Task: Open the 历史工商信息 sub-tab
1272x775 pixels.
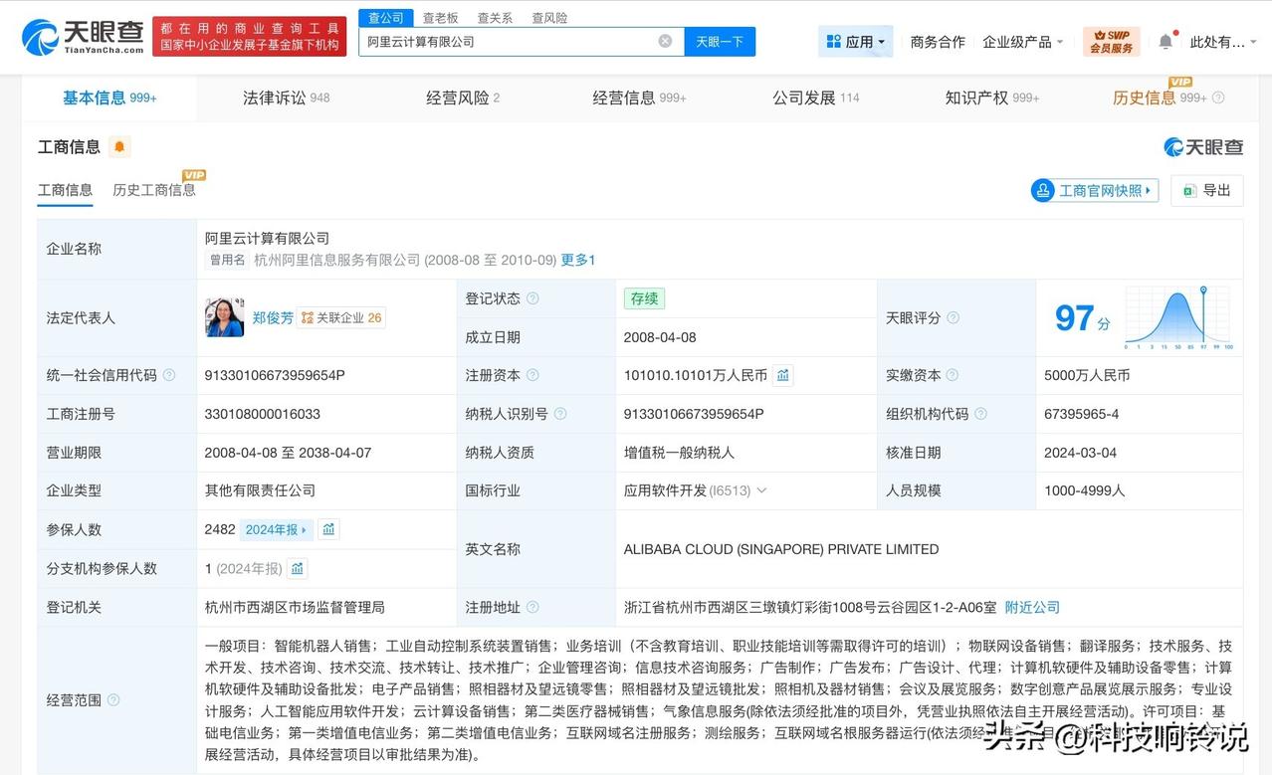Action: [x=154, y=190]
